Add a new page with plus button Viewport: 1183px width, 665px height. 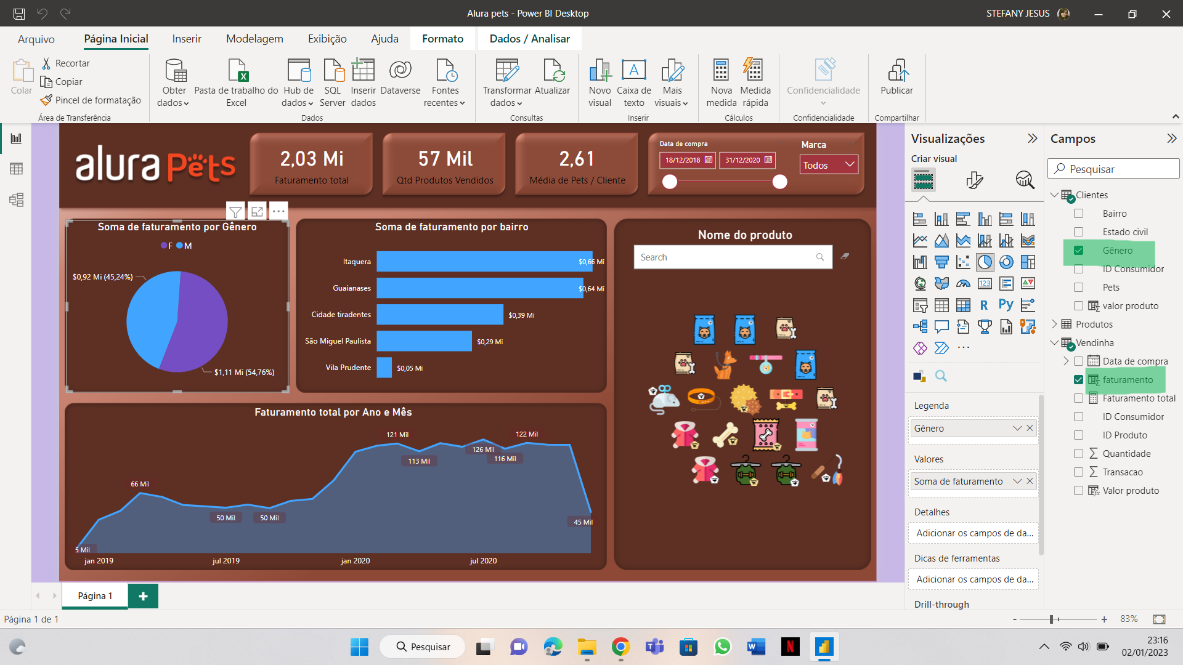(143, 596)
